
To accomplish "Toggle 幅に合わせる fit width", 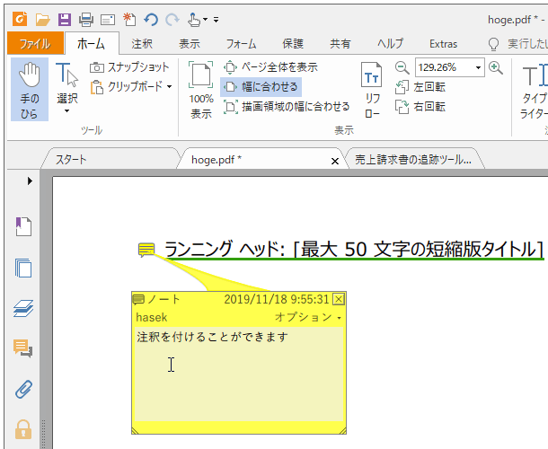I will (x=261, y=86).
